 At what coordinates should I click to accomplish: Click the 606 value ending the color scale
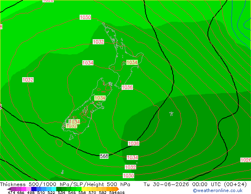[121, 192]
